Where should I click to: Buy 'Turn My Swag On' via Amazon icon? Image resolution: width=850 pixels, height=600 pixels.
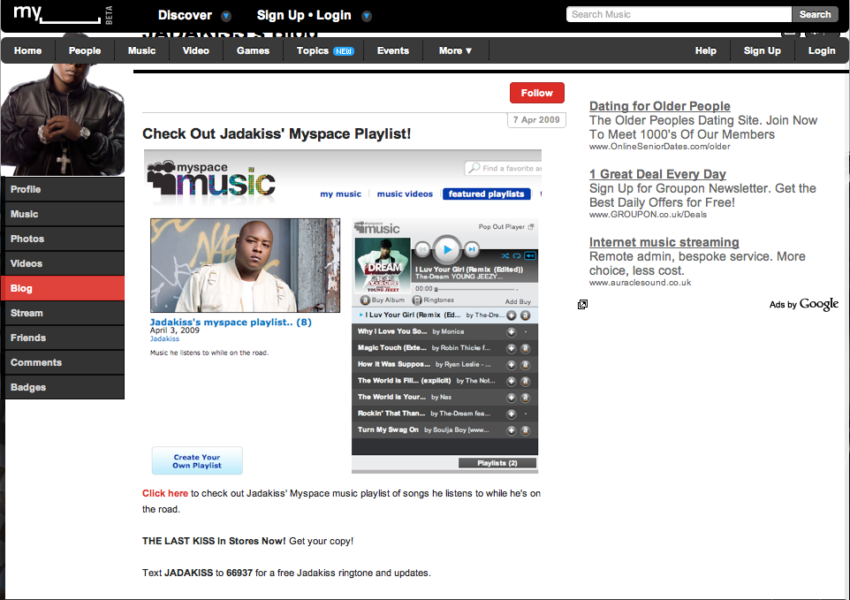click(526, 431)
